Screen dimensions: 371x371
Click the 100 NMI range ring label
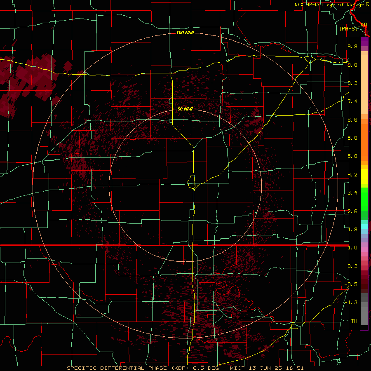(x=185, y=33)
